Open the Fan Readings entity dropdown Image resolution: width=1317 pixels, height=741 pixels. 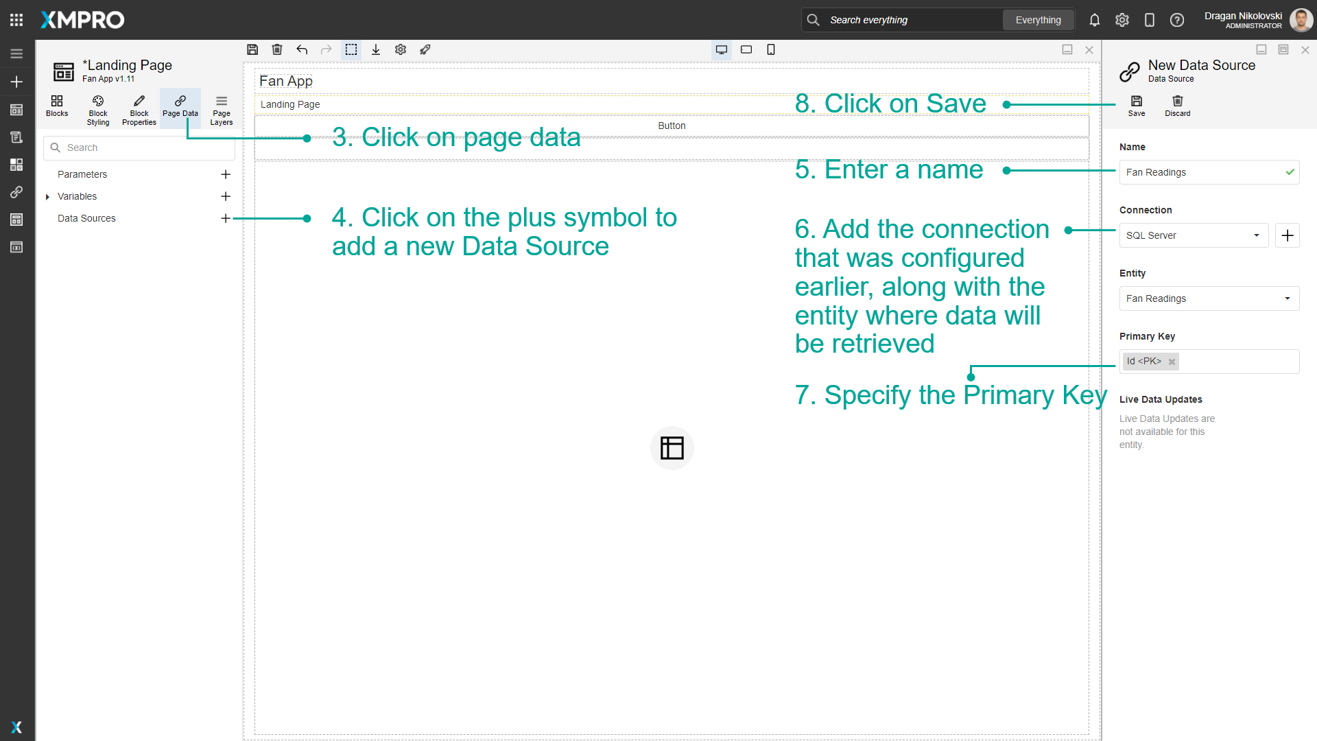[x=1287, y=298]
